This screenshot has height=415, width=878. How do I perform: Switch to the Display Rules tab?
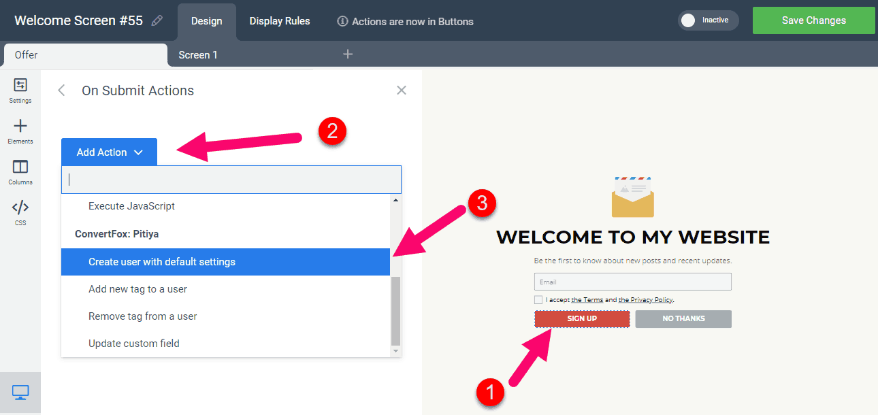tap(280, 21)
